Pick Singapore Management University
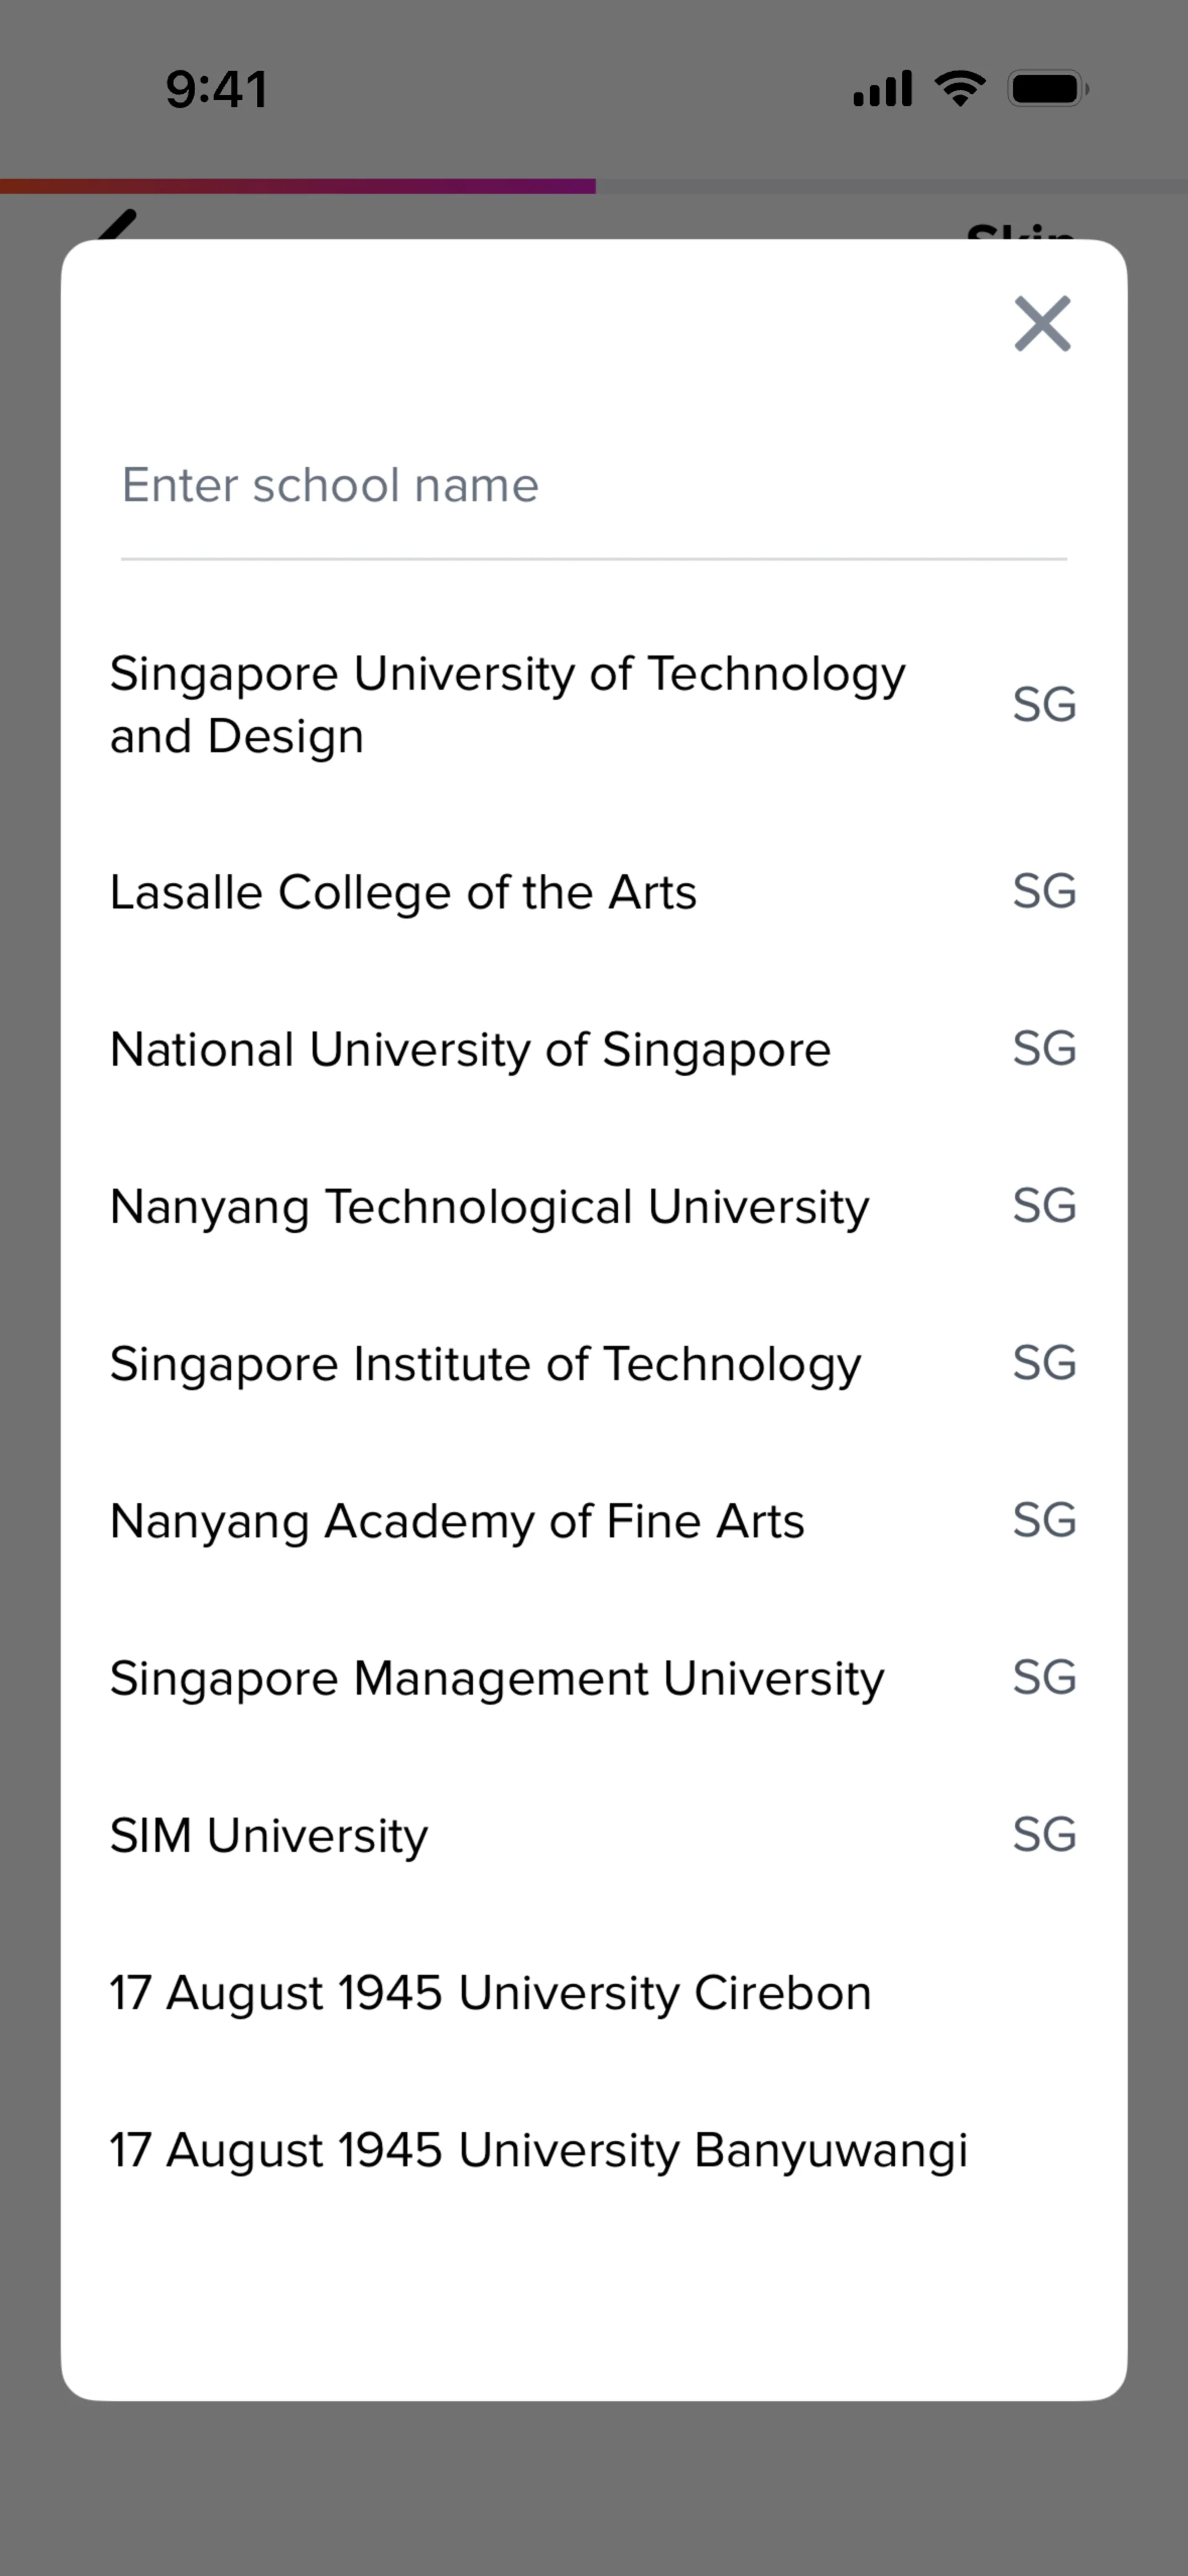The image size is (1188, 2576). pos(594,1677)
